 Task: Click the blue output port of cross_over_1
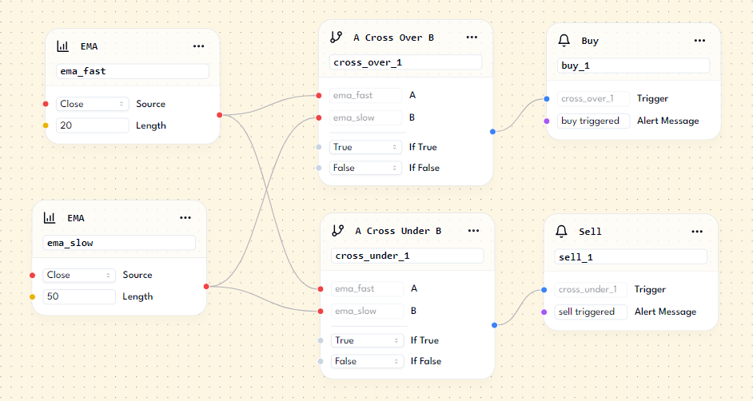[x=492, y=131]
